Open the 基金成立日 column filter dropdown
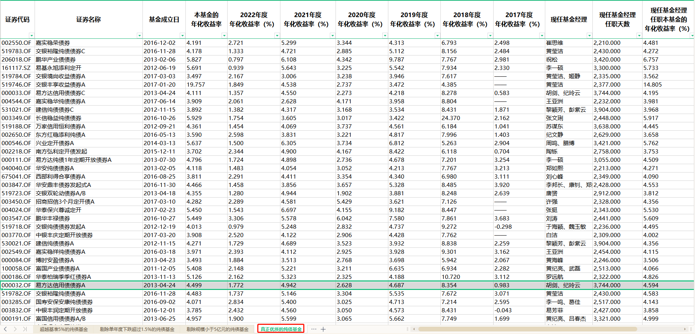The width and height of the screenshot is (695, 334). tap(182, 35)
